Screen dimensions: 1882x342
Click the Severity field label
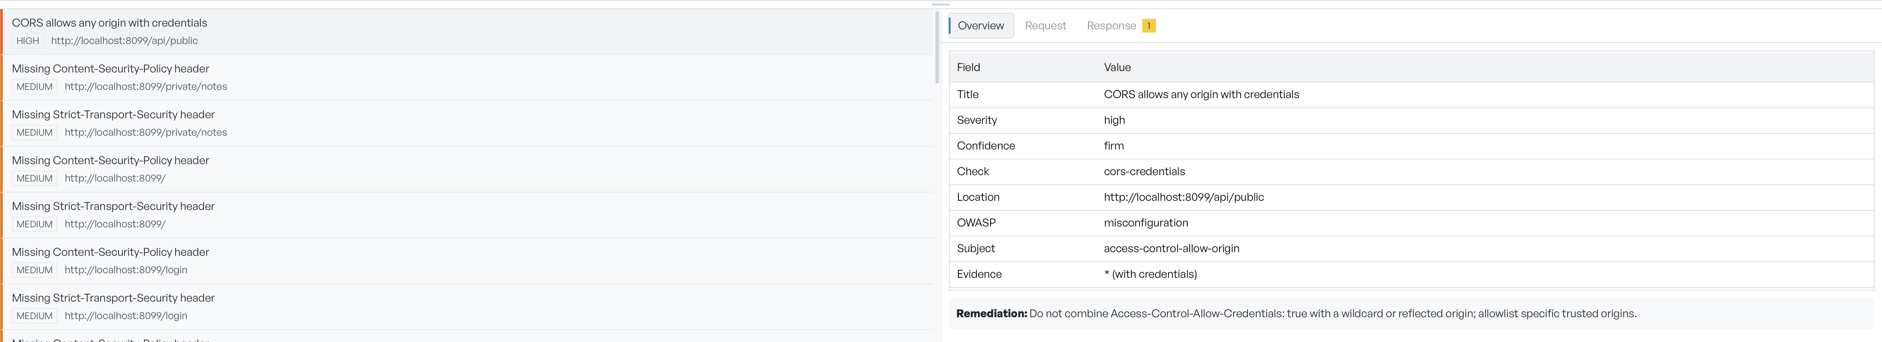(977, 120)
